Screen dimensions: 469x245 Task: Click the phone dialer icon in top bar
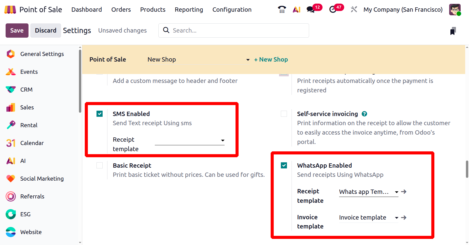pos(282,9)
